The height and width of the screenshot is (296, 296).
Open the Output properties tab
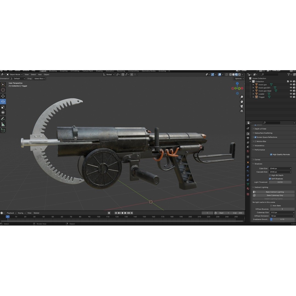point(248,138)
